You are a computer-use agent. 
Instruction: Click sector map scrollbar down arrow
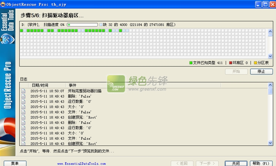point(270,56)
